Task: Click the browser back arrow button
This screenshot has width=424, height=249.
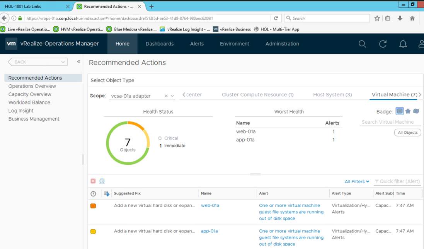Action: coord(4,18)
